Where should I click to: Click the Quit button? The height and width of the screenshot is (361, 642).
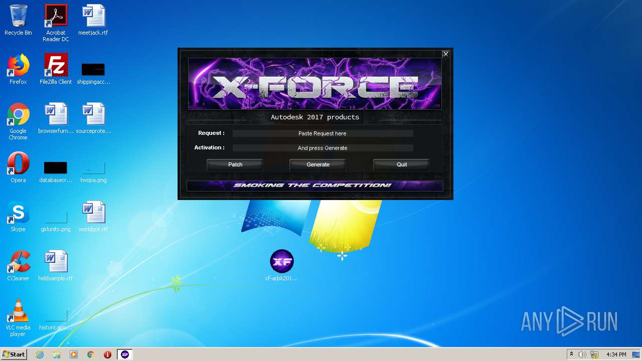[x=401, y=164]
